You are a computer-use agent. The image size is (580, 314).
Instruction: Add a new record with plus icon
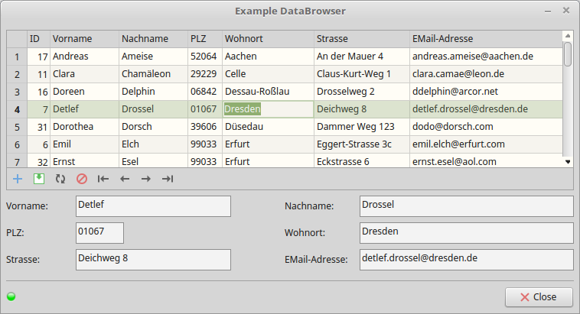tap(18, 179)
